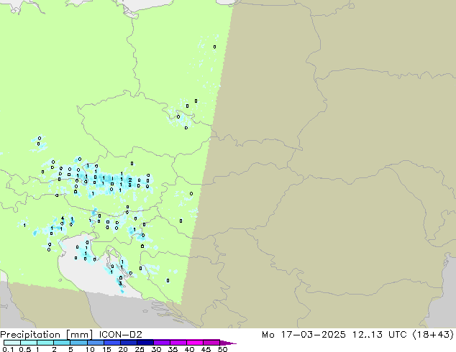Click the '4' precipitation value on map

[63, 218]
